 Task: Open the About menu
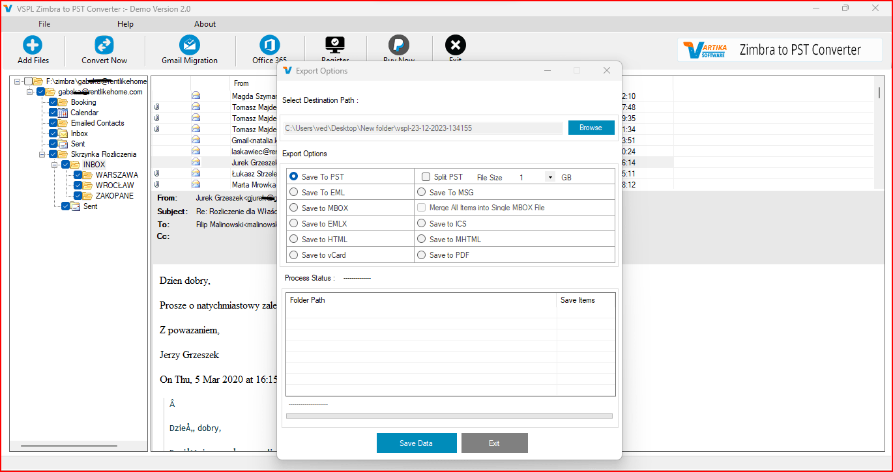(x=205, y=24)
